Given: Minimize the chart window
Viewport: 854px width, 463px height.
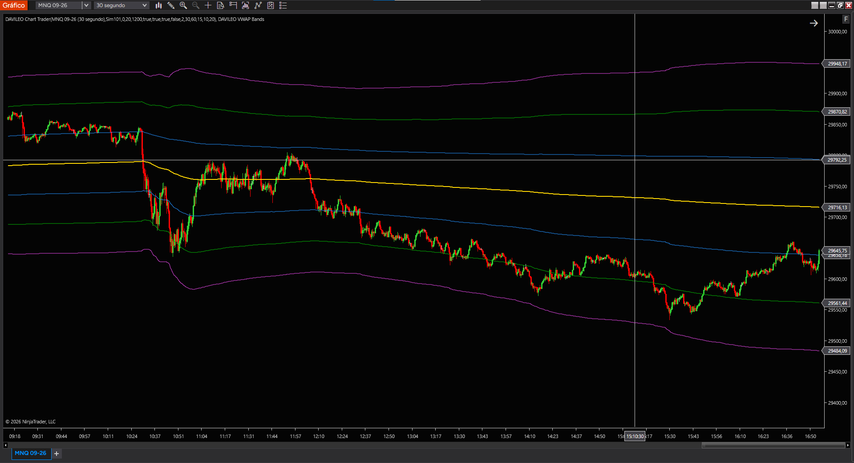Looking at the screenshot, I should tap(831, 5).
